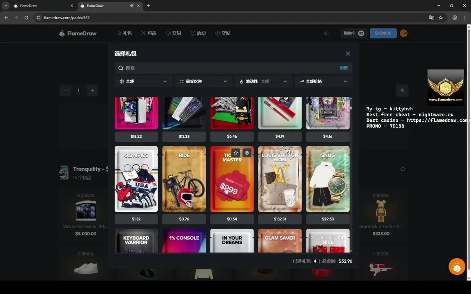Open the 对战 battles menu

click(149, 33)
